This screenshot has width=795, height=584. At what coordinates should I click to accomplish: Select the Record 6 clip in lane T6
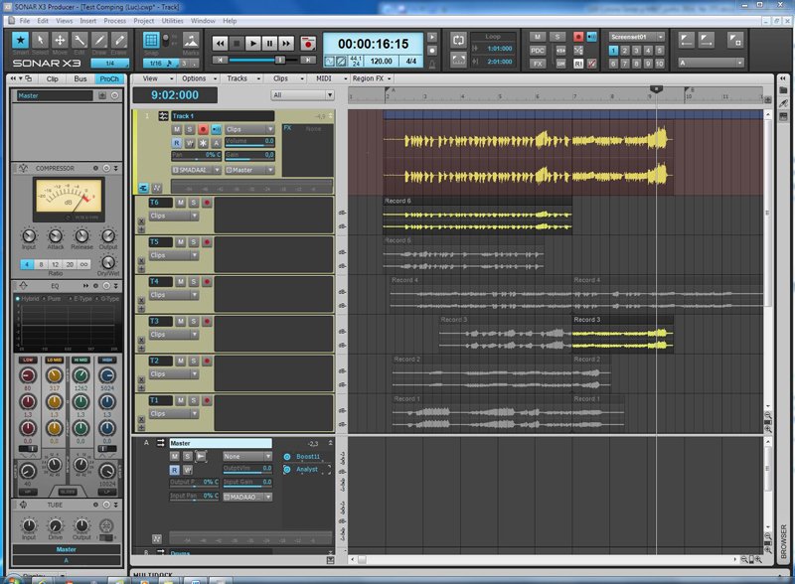click(477, 217)
